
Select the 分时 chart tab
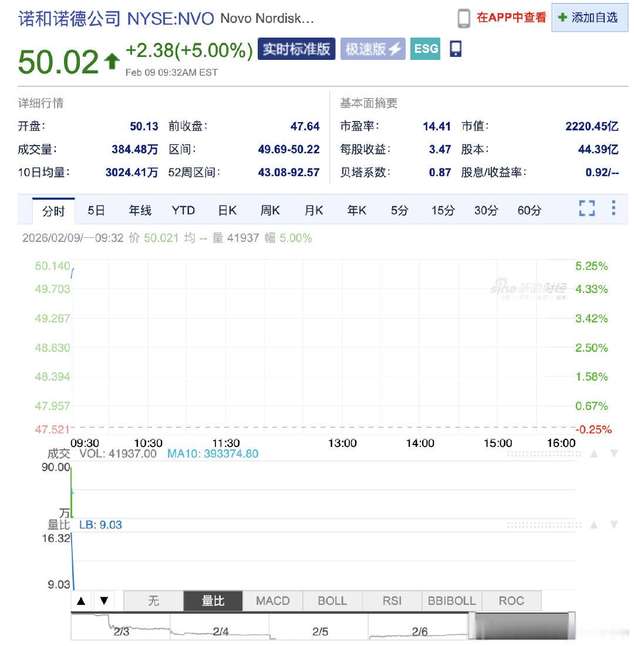[53, 210]
